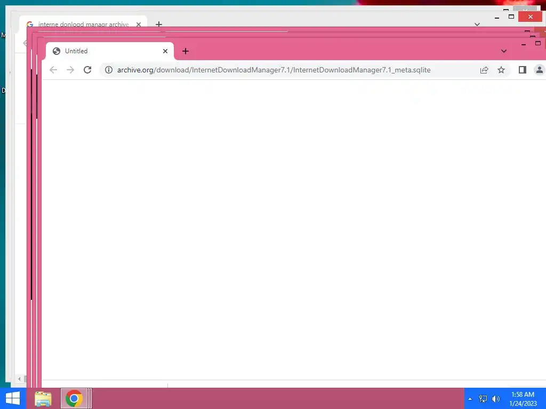Image resolution: width=546 pixels, height=409 pixels.
Task: Click the Chrome taskbar icon
Action: (74, 398)
